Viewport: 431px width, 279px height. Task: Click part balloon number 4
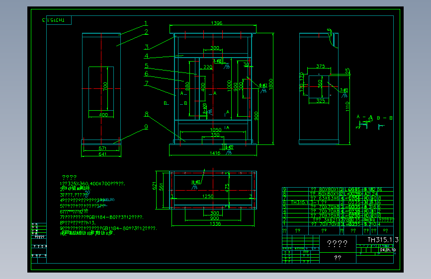pyautogui.click(x=147, y=56)
